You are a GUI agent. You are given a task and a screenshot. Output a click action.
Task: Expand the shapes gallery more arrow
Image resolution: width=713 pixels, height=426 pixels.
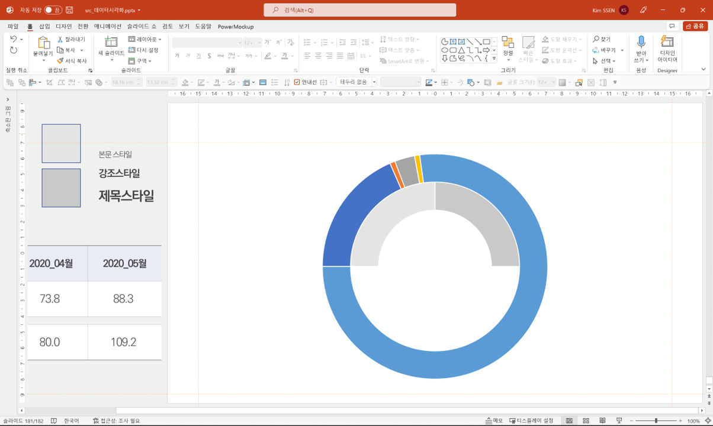pos(494,59)
